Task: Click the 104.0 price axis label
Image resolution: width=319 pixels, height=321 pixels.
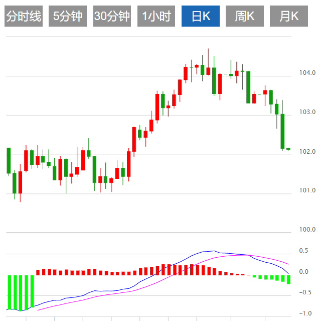Action: tap(307, 73)
